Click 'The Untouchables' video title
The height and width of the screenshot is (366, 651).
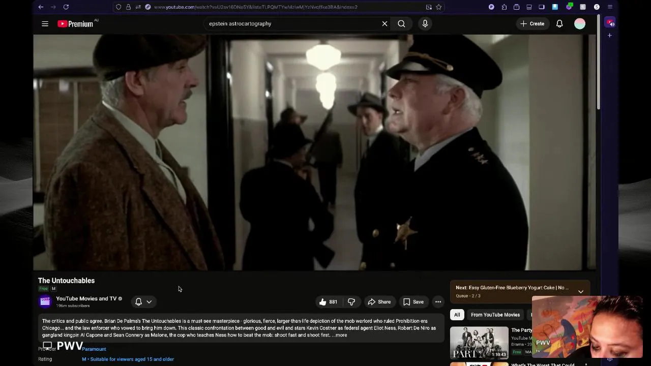tap(66, 281)
